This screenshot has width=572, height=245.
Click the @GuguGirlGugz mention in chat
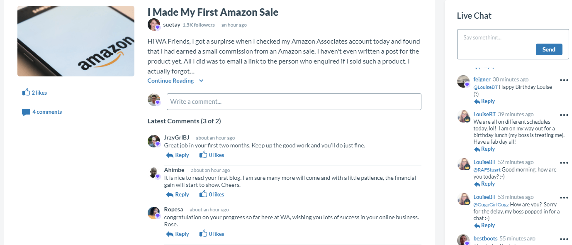[491, 205]
